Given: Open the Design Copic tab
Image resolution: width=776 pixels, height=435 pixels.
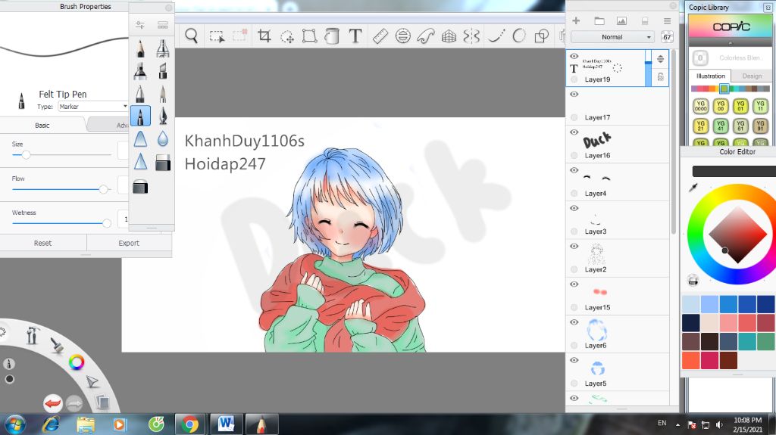Looking at the screenshot, I should click(752, 76).
